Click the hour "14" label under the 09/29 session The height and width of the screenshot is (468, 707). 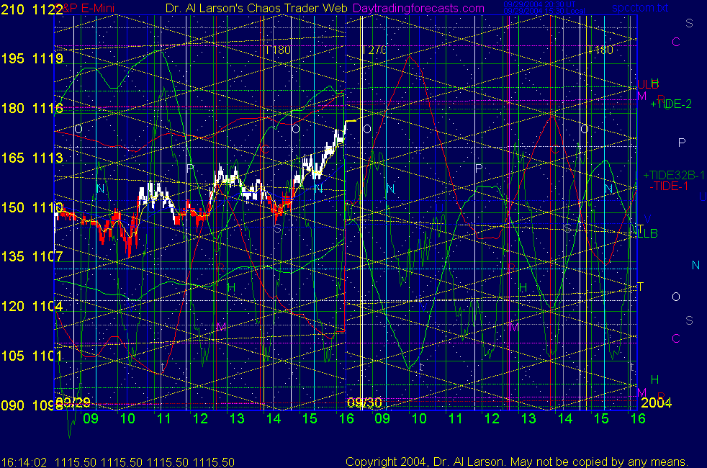(274, 418)
